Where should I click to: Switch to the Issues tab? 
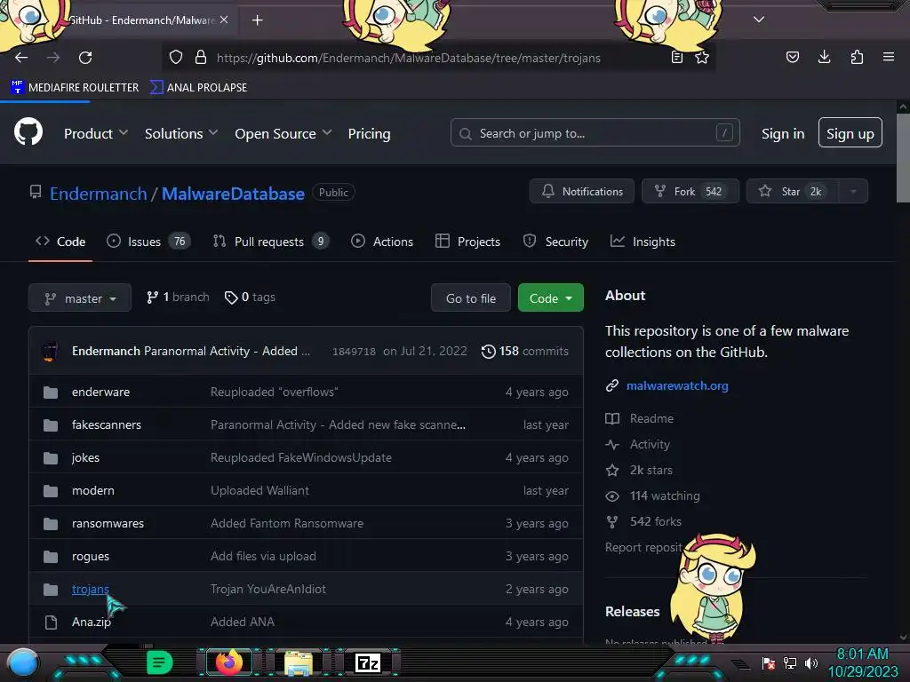tap(148, 242)
